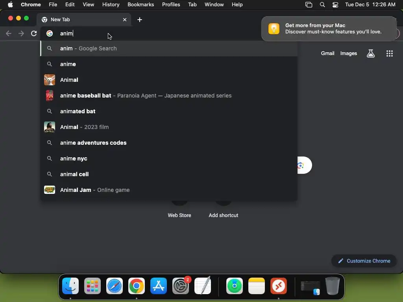Open the Gmail link

pos(327,53)
